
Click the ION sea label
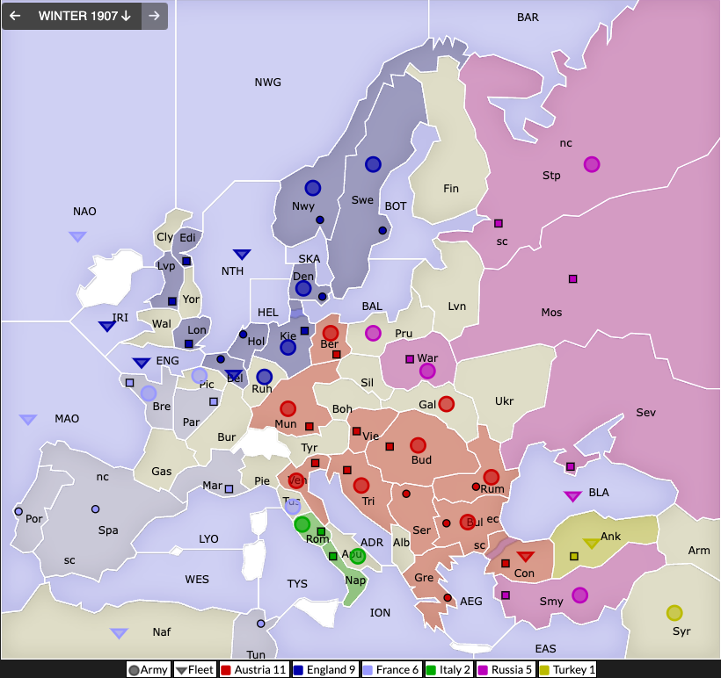[380, 613]
